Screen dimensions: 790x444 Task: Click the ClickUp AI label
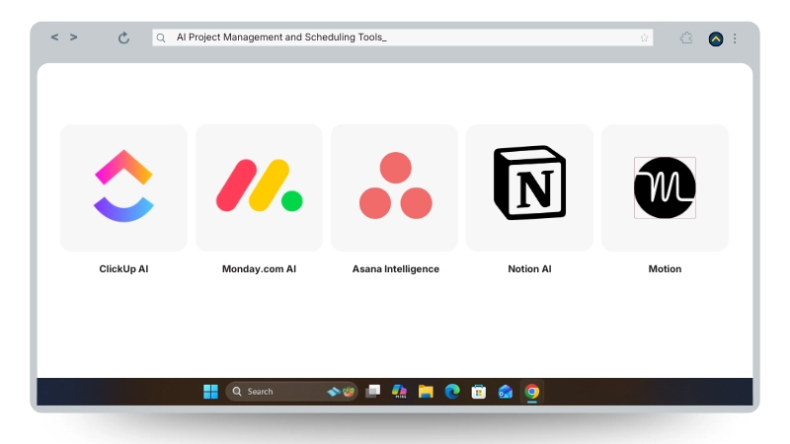click(x=123, y=268)
